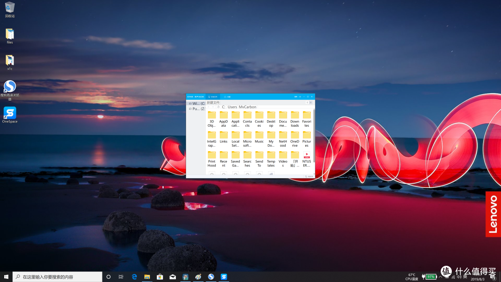Image resolution: width=501 pixels, height=282 pixels.
Task: Click the Recent folder
Action: (223, 159)
